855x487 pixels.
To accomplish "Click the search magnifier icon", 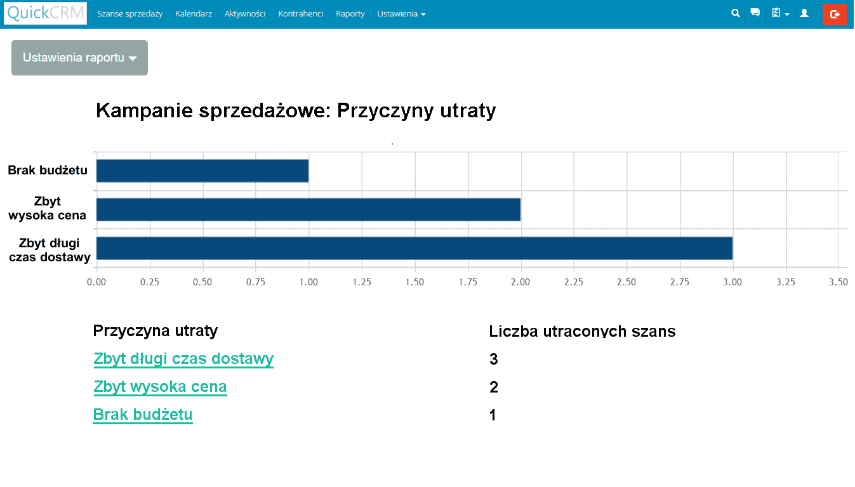I will click(735, 13).
